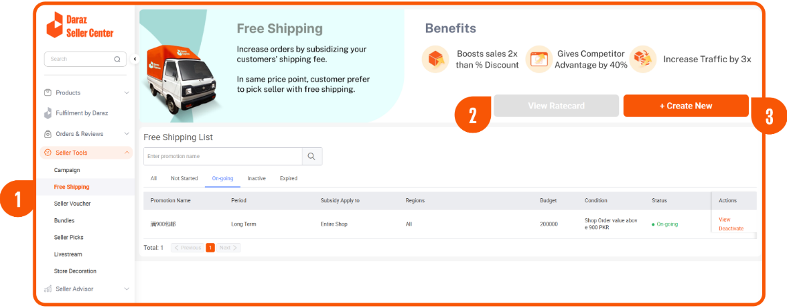Switch to the Expired tab
The height and width of the screenshot is (308, 787).
click(x=289, y=179)
